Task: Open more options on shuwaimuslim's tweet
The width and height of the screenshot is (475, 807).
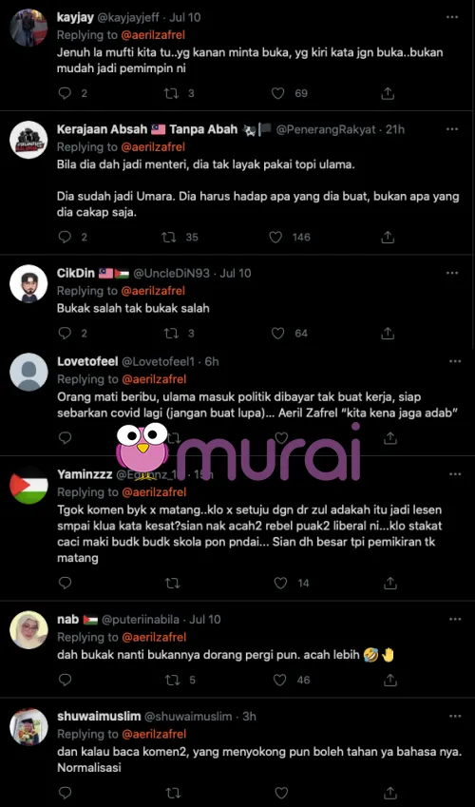Action: (x=455, y=716)
